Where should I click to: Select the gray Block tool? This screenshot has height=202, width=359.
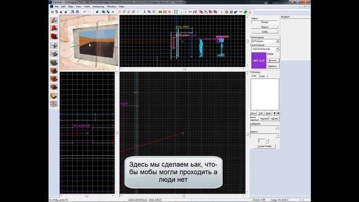[54, 54]
